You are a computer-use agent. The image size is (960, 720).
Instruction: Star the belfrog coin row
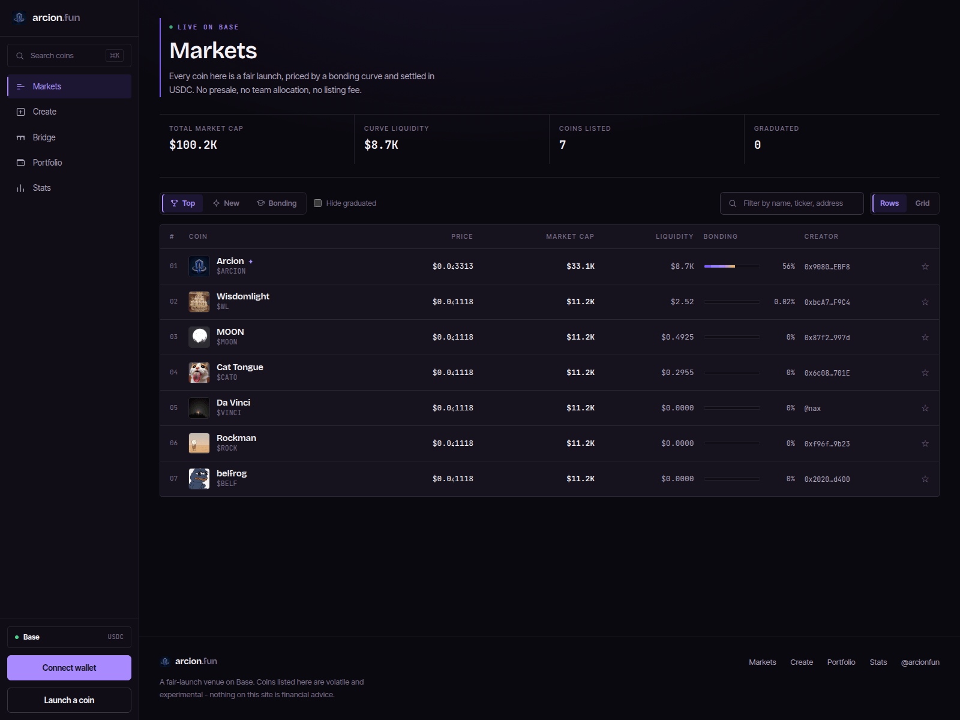(925, 479)
